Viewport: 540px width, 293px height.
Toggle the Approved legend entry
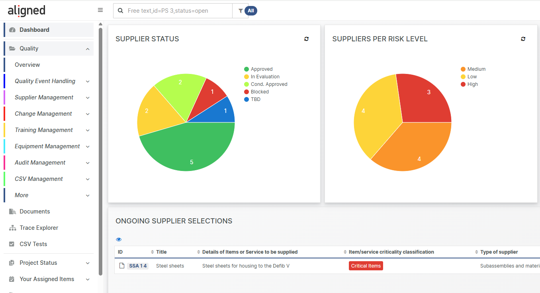coord(261,69)
